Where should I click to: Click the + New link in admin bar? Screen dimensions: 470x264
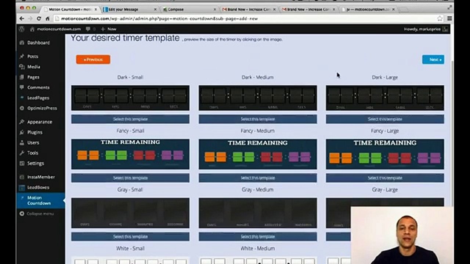108,29
